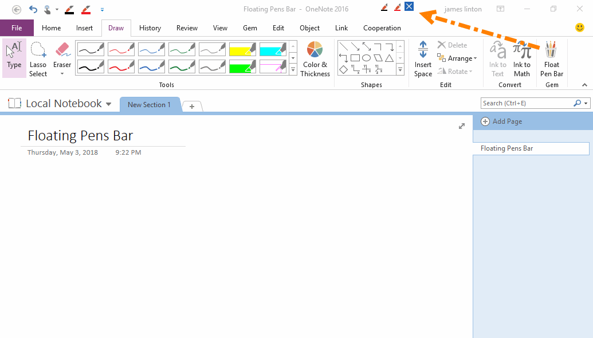Insert the 3D XYZ axes shape
This screenshot has width=593, height=338.
[x=378, y=69]
